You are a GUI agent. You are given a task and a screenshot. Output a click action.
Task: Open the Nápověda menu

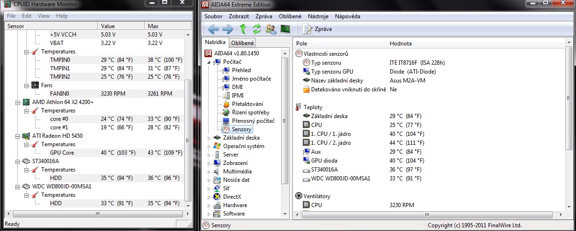(347, 16)
